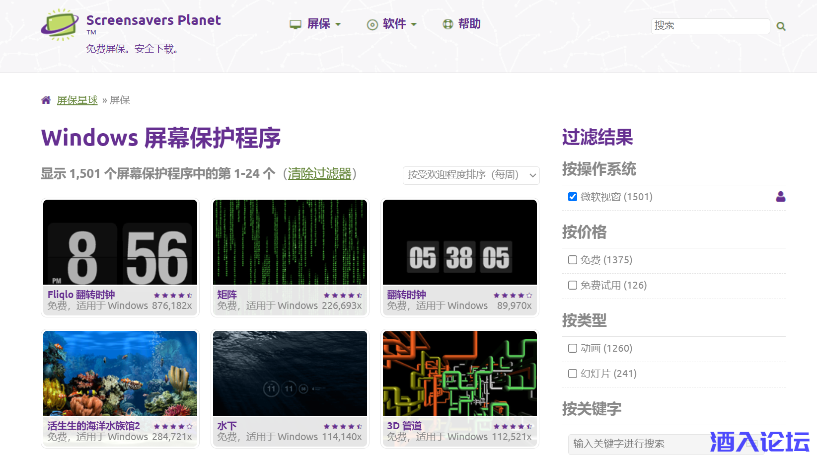Click the Screensavers Planet logo icon
817x459 pixels.
[x=60, y=25]
